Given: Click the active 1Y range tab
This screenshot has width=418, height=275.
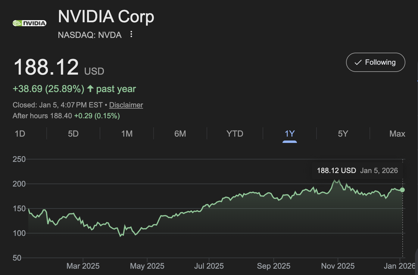Looking at the screenshot, I should (x=289, y=133).
